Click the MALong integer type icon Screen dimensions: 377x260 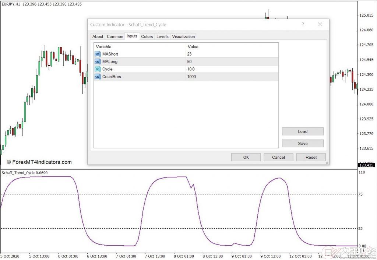pyautogui.click(x=97, y=62)
